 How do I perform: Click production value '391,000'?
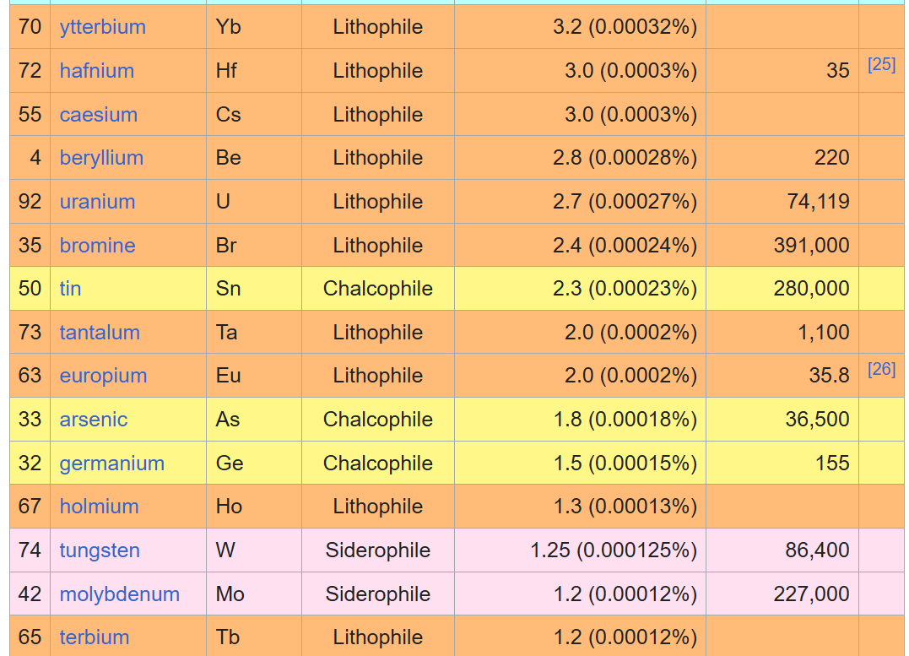click(x=812, y=246)
